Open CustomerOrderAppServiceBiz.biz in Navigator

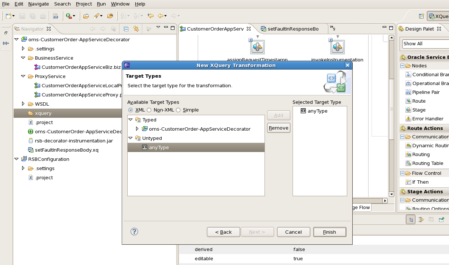81,67
